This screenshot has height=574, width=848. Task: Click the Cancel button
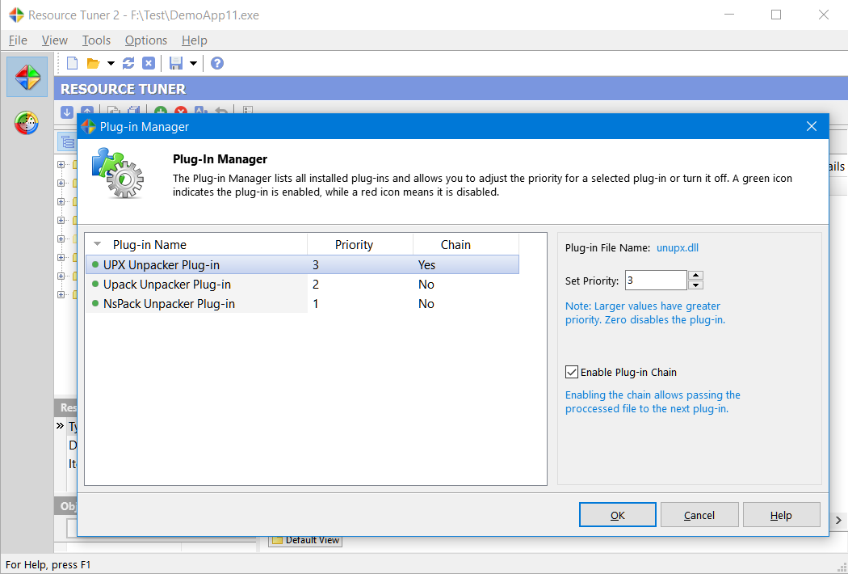(699, 515)
